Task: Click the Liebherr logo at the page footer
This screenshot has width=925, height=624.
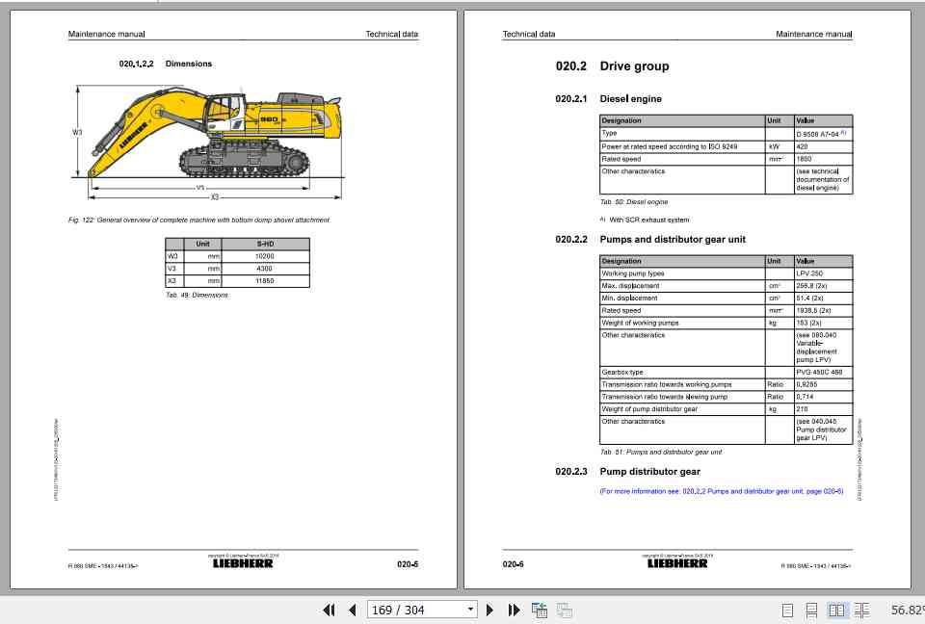Action: click(x=243, y=565)
